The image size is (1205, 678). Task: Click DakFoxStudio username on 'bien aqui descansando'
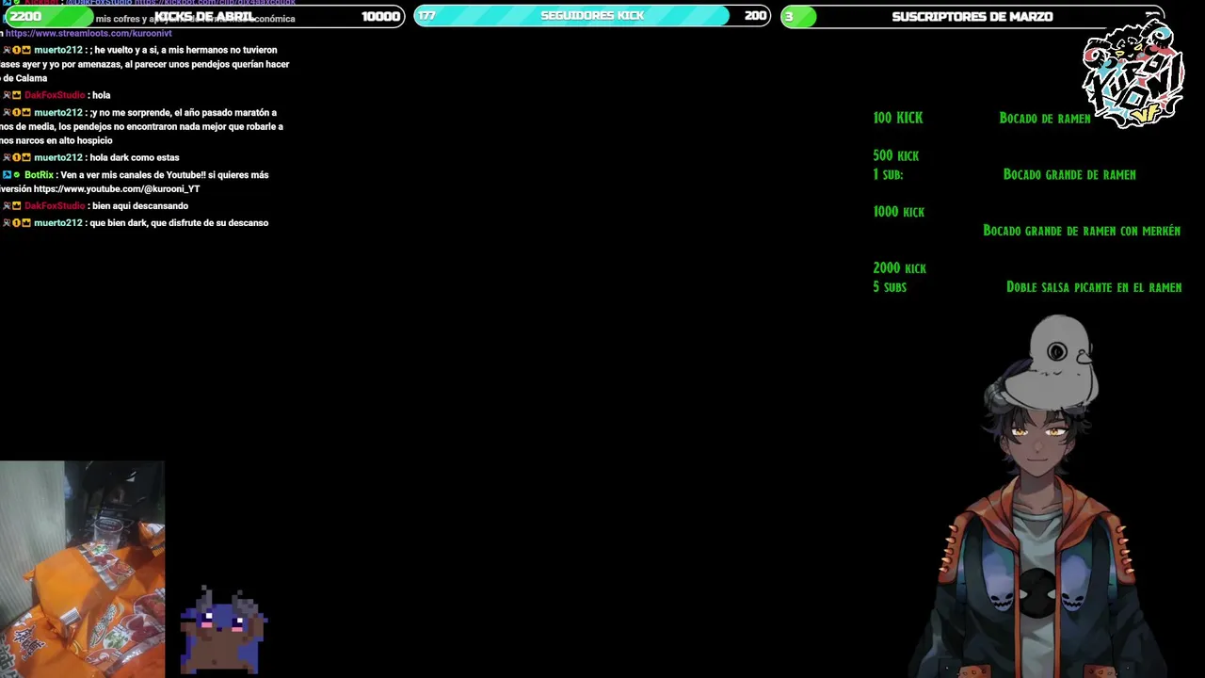click(55, 205)
